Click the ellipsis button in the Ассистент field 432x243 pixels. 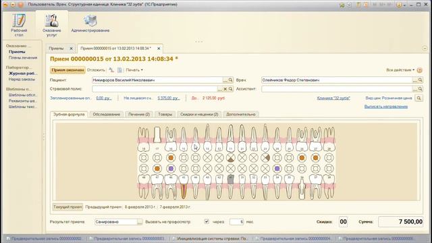[x=414, y=89]
